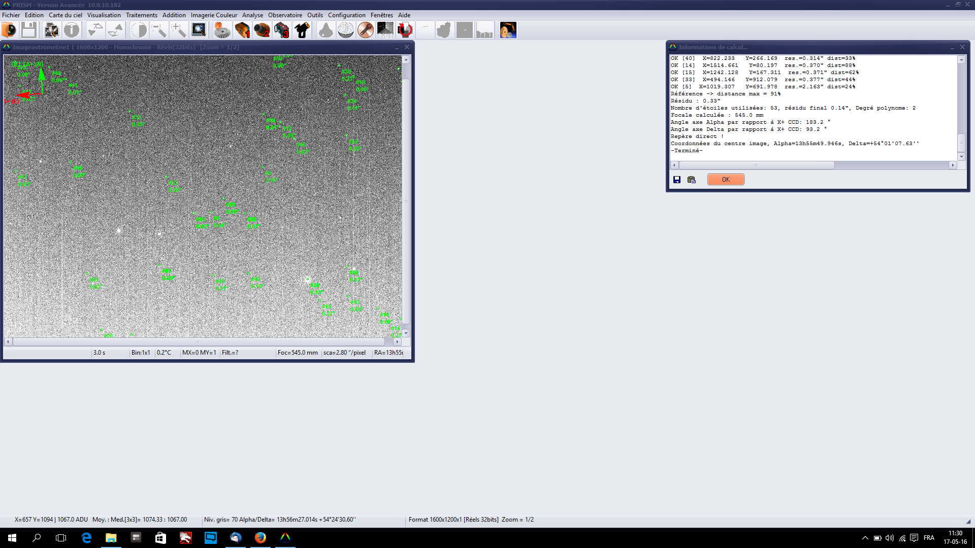Click the observatory dome toolbar icon
This screenshot has width=975, height=548.
click(x=346, y=30)
